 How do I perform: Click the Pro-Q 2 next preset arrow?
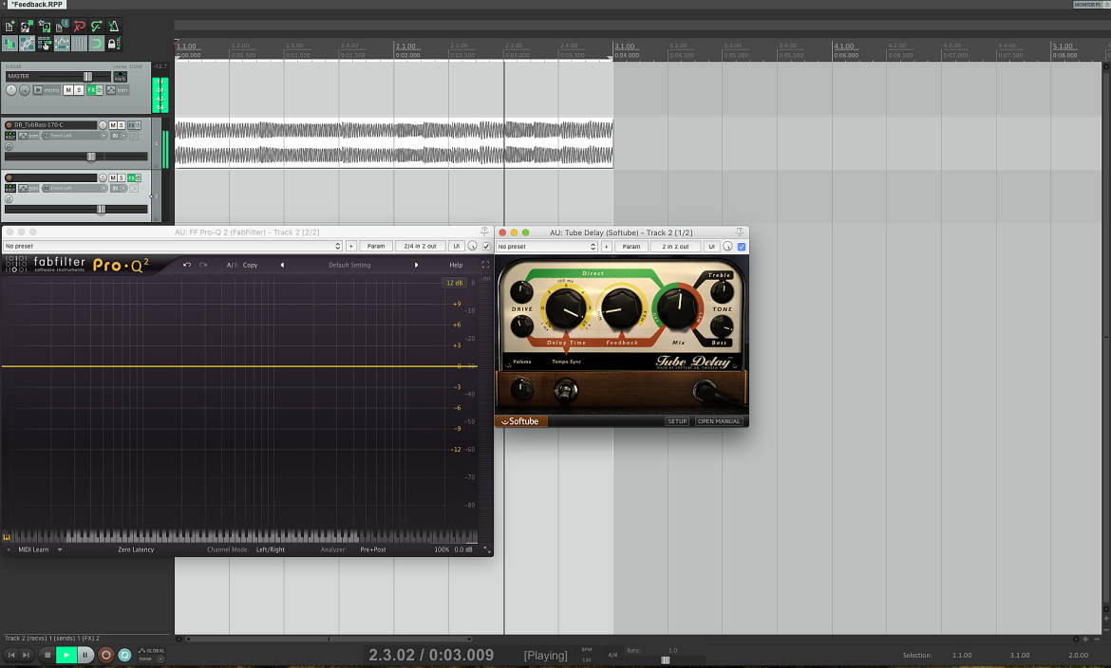[416, 265]
